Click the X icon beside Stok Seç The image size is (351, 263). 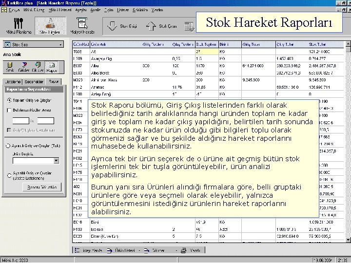pyautogui.click(x=7, y=44)
